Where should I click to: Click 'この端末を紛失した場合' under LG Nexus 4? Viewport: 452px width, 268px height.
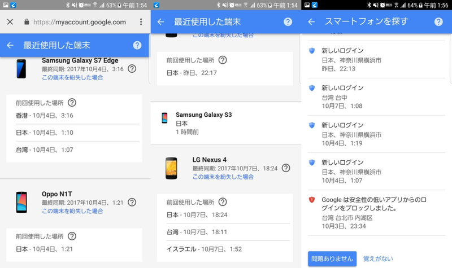tap(223, 177)
